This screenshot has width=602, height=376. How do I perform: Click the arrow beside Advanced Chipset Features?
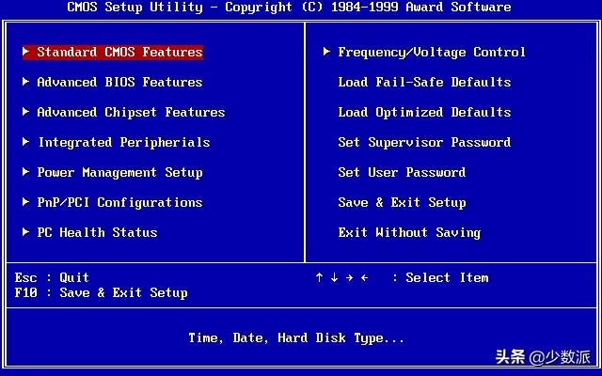(x=25, y=112)
